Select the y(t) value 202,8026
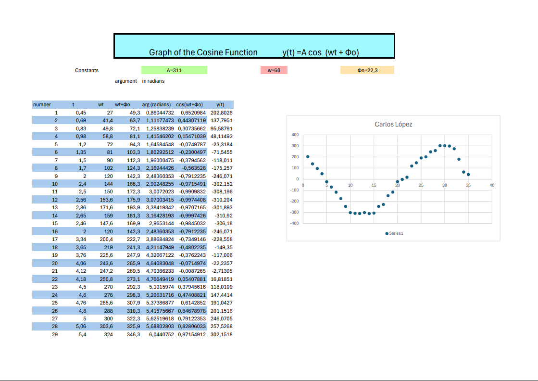The width and height of the screenshot is (538, 381). coord(221,113)
